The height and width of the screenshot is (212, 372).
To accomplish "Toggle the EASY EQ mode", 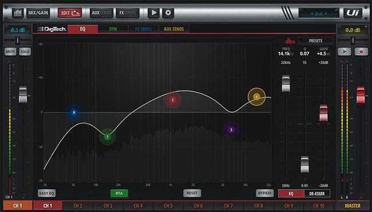I will (47, 193).
